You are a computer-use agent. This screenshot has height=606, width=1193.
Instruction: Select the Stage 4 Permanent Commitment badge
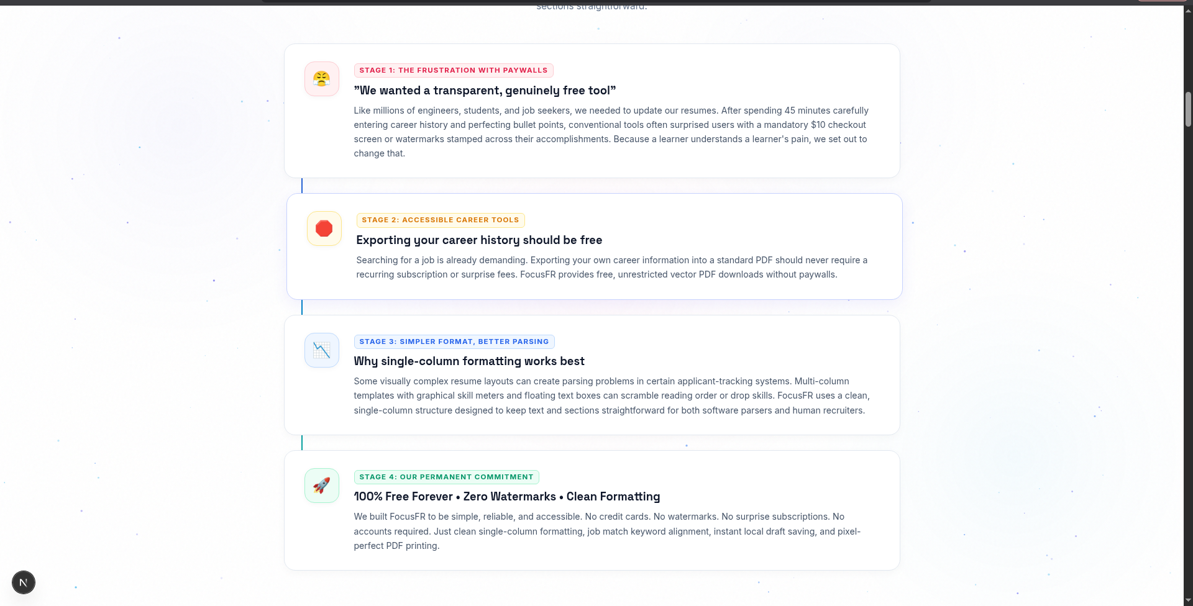[446, 477]
